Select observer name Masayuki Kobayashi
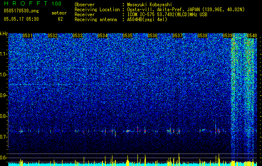 pos(149,5)
